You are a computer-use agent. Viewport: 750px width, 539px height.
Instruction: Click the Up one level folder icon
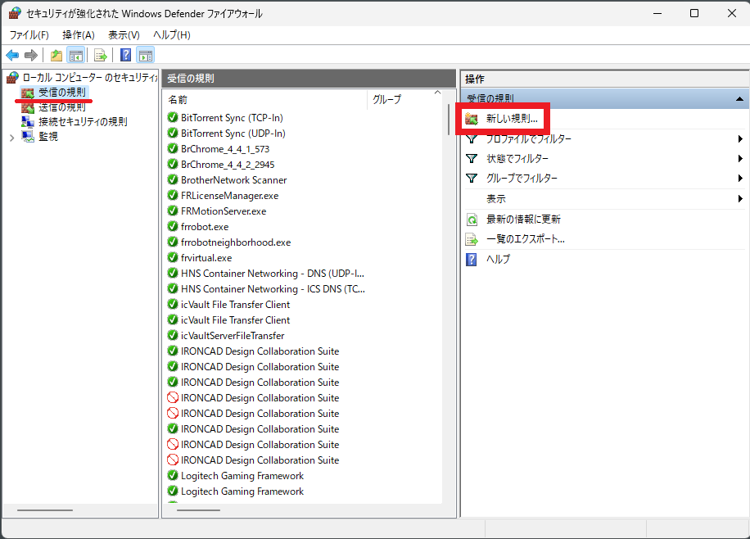click(x=56, y=56)
